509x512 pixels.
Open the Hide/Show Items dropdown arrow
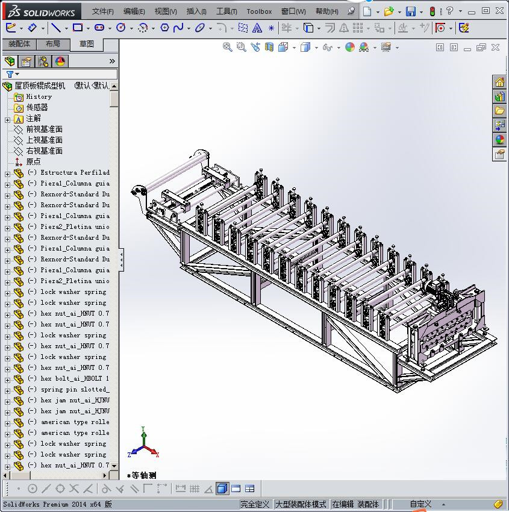tap(339, 48)
